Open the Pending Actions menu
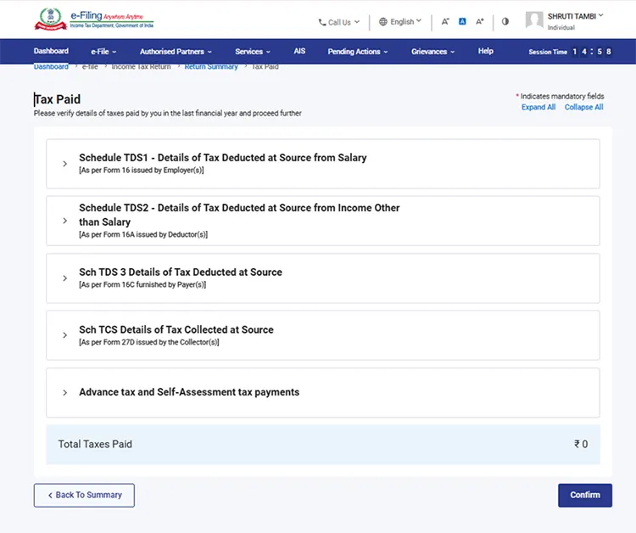Viewport: 636px width, 533px height. (358, 52)
